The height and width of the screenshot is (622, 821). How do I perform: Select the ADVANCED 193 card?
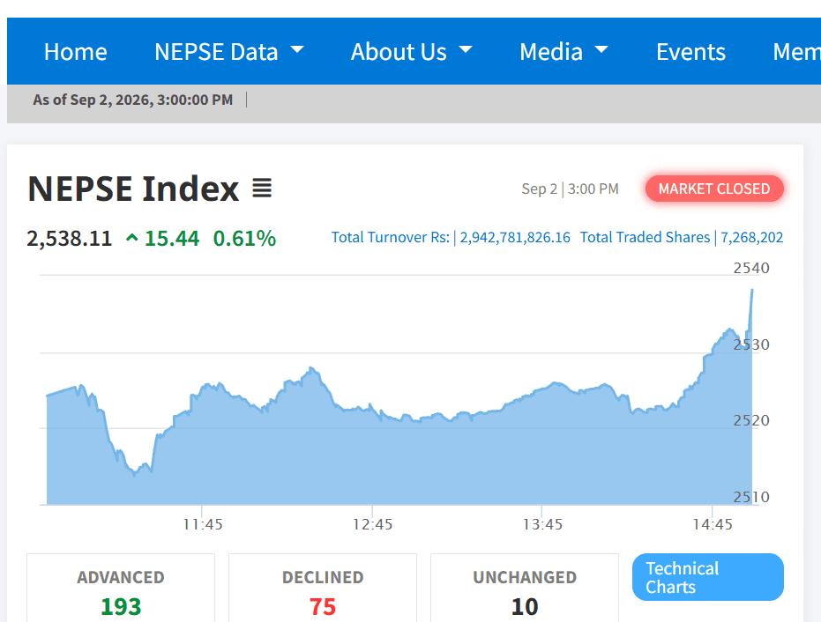click(121, 589)
